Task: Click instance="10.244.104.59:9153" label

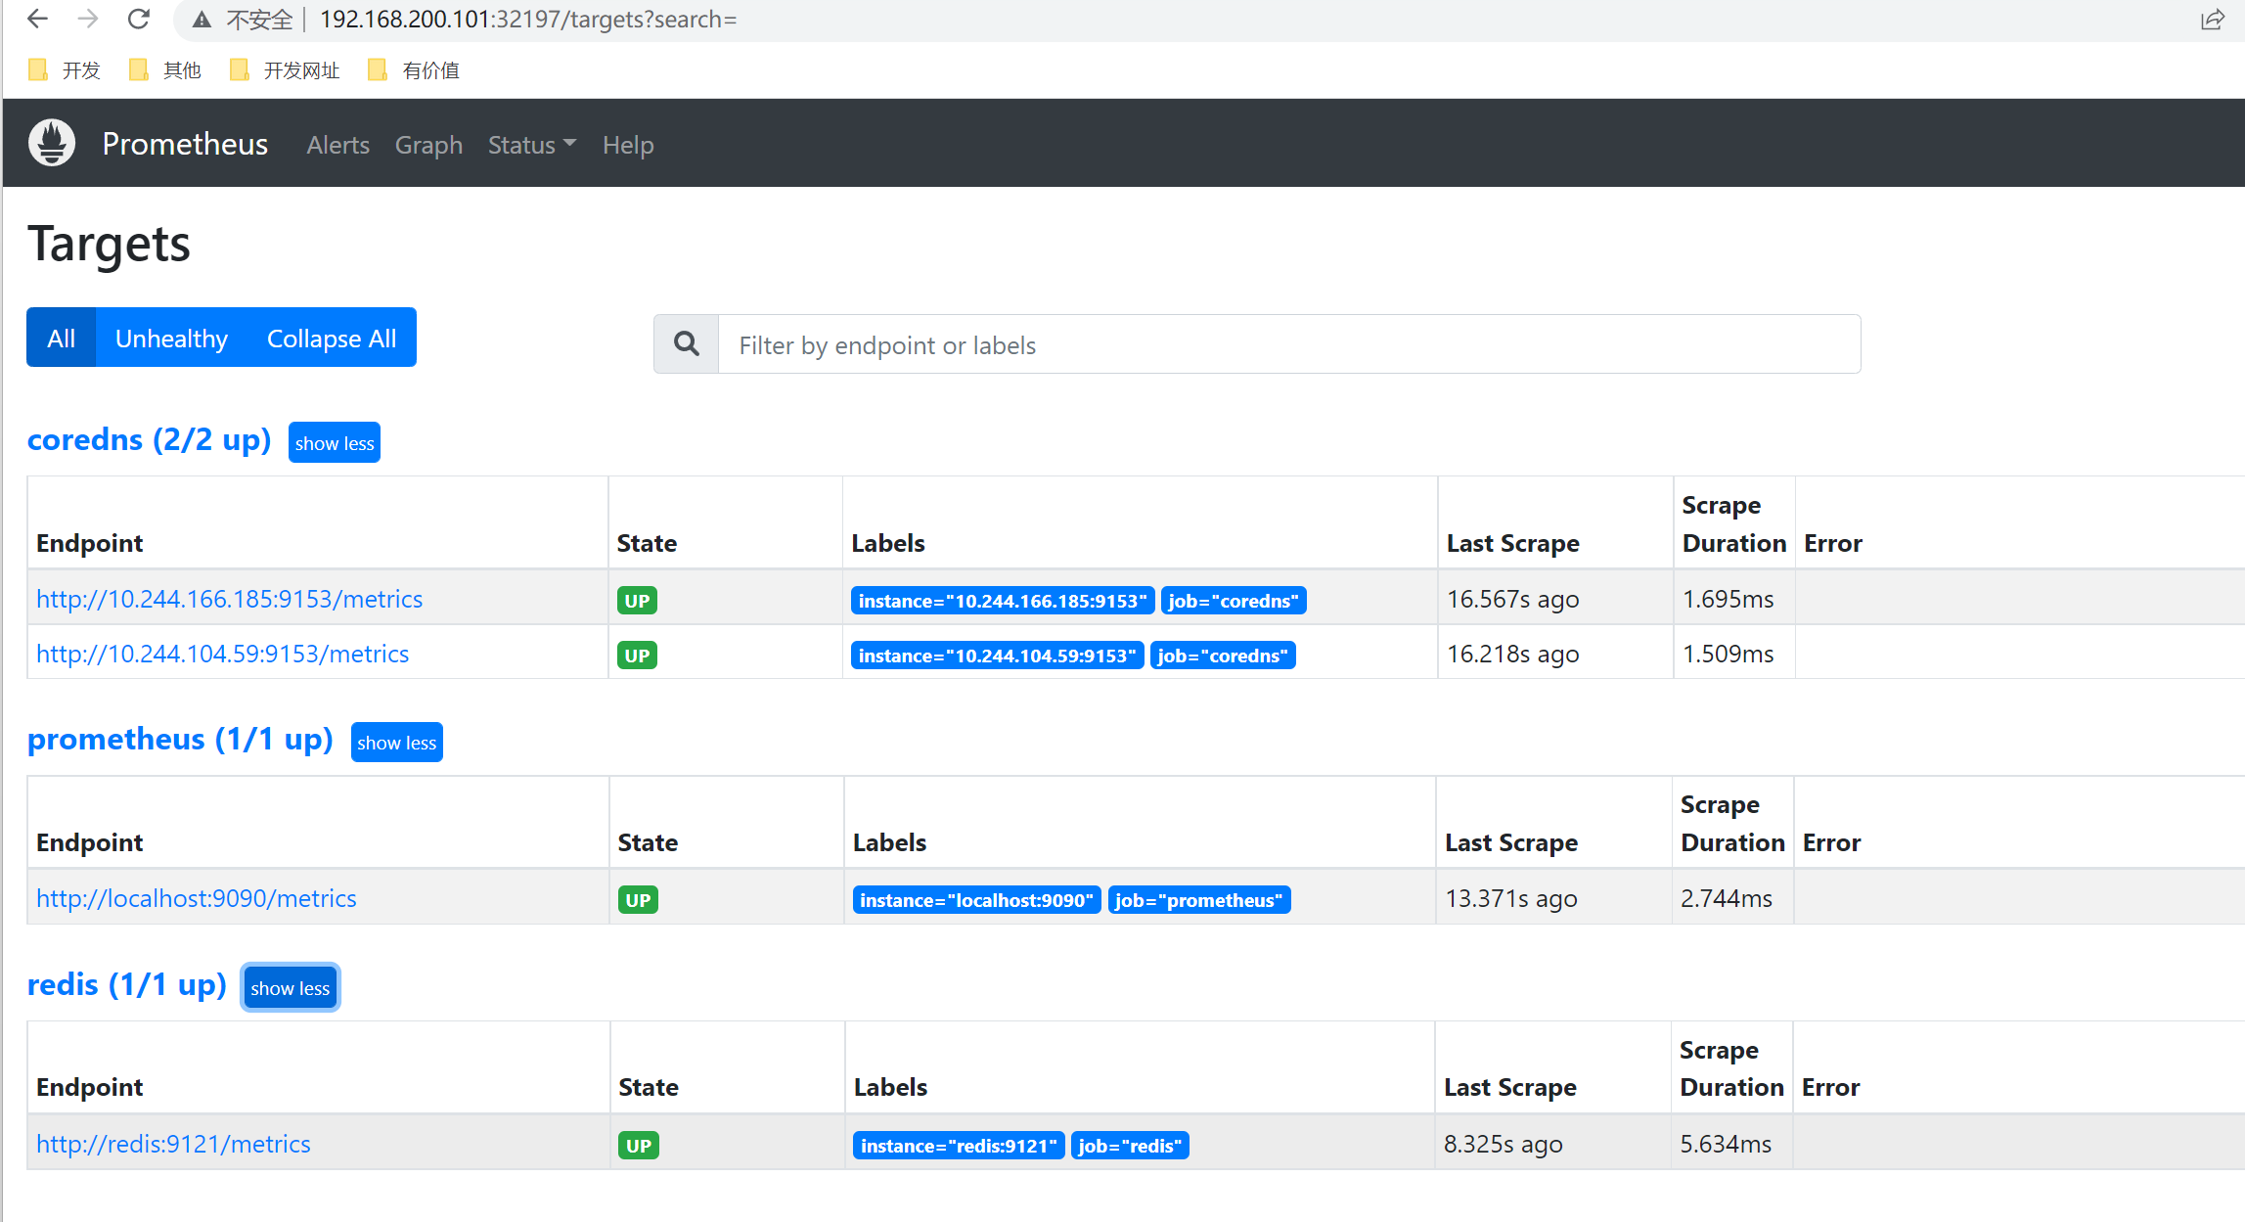Action: pyautogui.click(x=998, y=656)
